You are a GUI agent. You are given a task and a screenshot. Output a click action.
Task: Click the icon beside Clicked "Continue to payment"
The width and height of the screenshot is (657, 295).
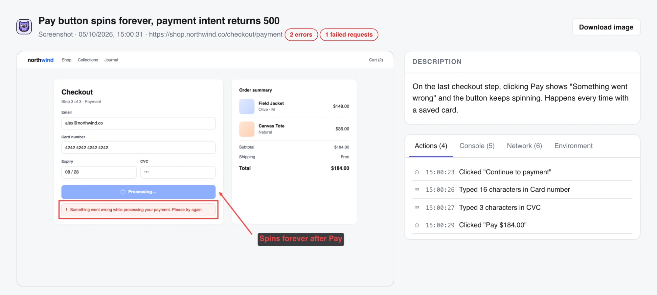pos(417,172)
